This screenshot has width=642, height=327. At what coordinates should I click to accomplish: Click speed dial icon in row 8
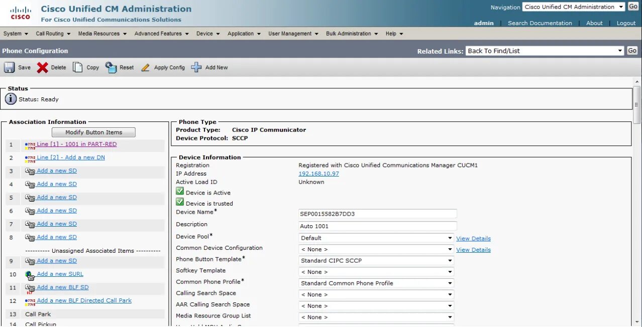[x=30, y=238]
